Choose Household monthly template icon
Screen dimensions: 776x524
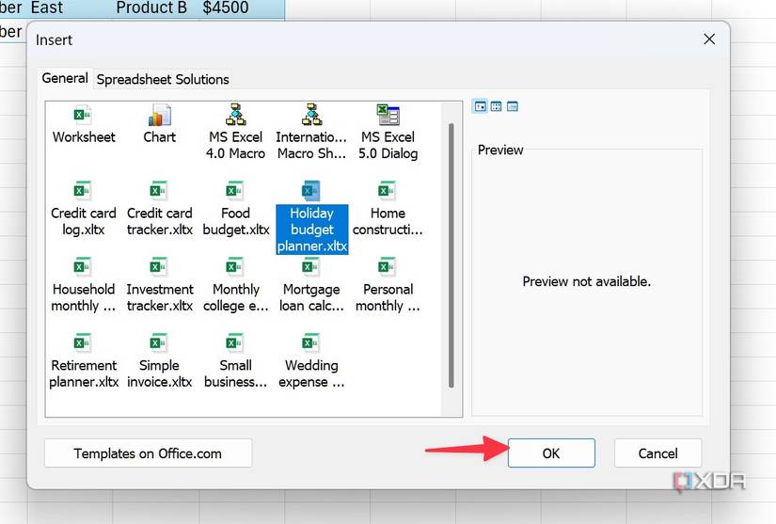(82, 266)
